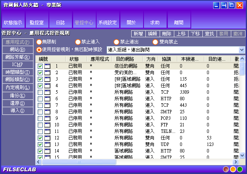Click the green status indicator circle

point(240,169)
